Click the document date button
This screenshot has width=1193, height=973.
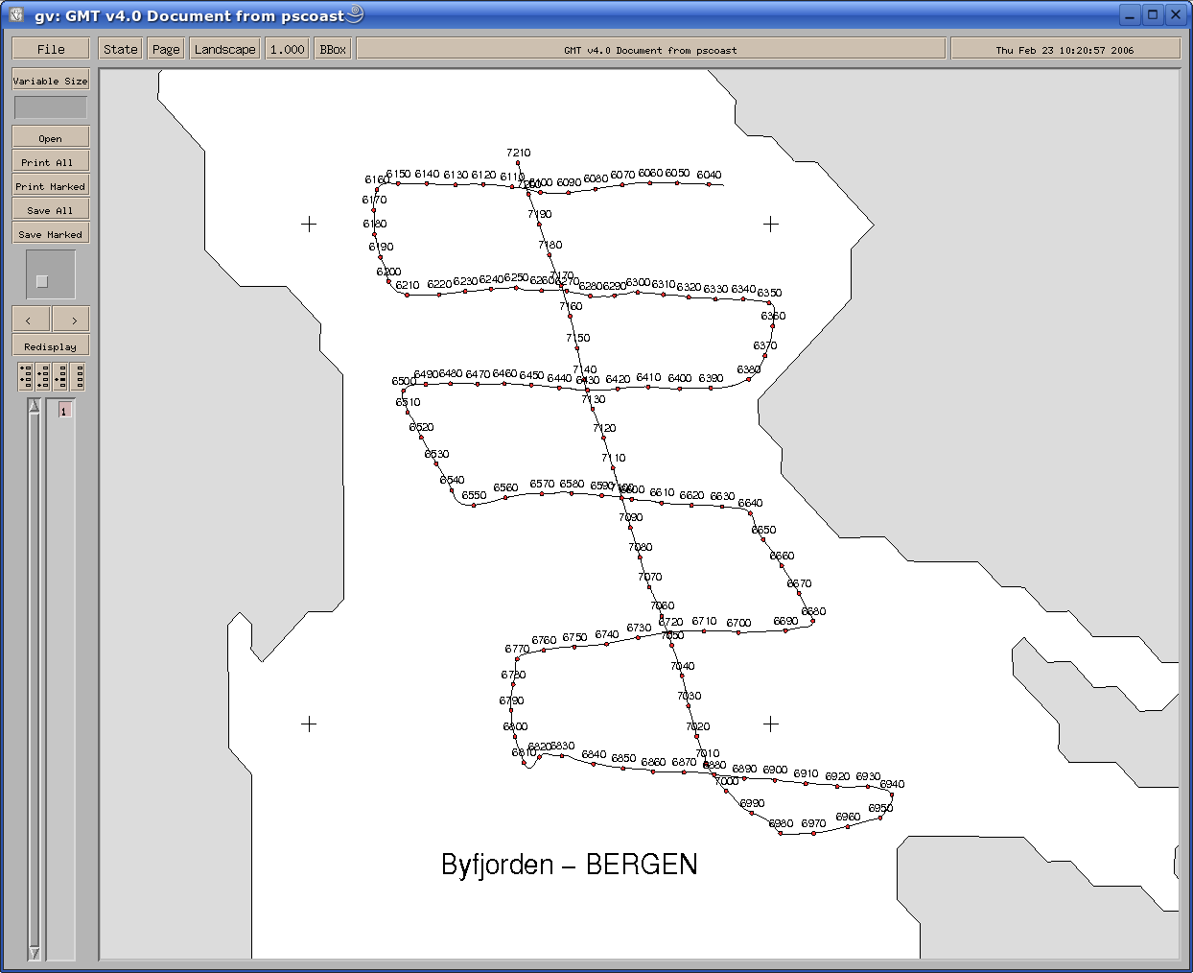pos(1064,49)
